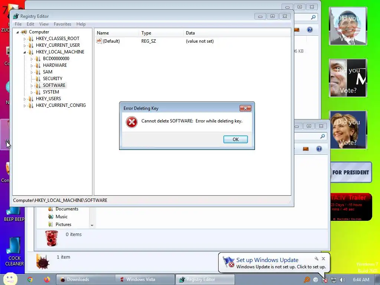380x285 pixels.
Task: Open Firefox from the taskbar
Action: click(x=47, y=279)
